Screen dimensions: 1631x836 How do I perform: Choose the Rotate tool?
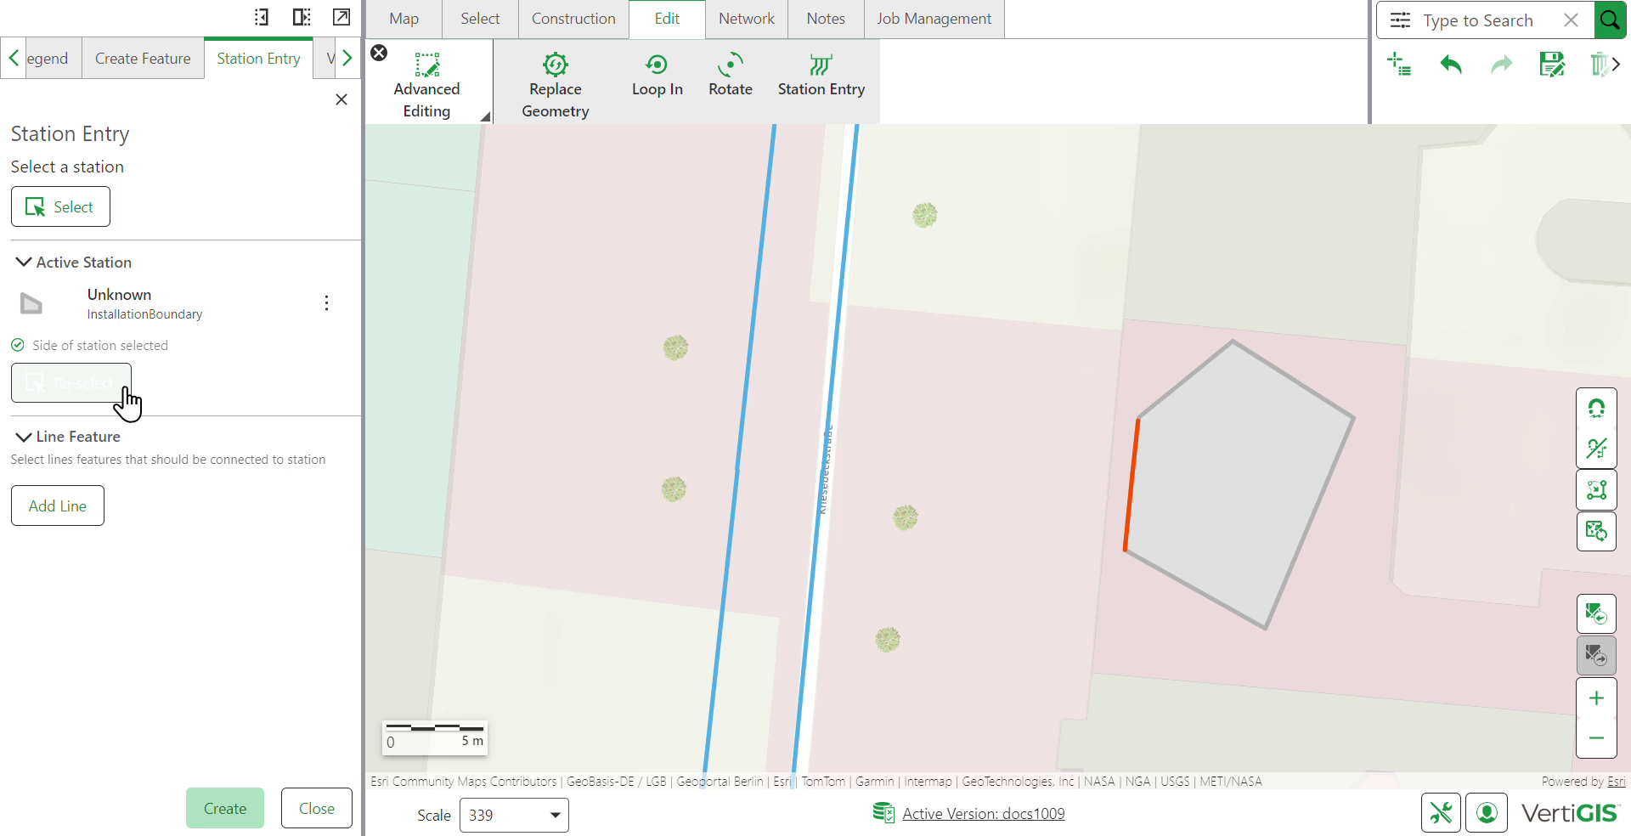pos(730,75)
